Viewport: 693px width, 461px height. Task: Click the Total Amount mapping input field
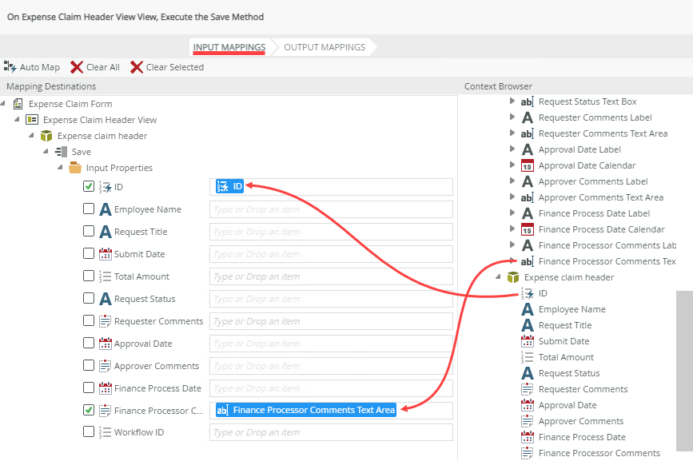pyautogui.click(x=331, y=276)
